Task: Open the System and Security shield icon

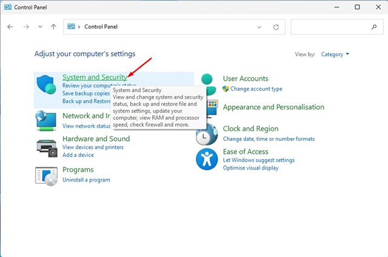Action: point(46,84)
